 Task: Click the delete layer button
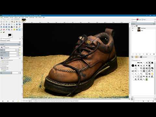(154, 54)
